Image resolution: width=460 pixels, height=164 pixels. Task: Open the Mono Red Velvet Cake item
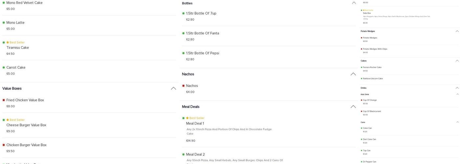pyautogui.click(x=24, y=3)
